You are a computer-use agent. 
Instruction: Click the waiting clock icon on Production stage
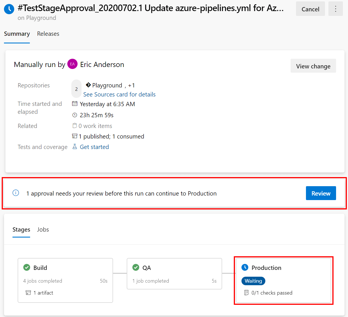click(x=245, y=267)
